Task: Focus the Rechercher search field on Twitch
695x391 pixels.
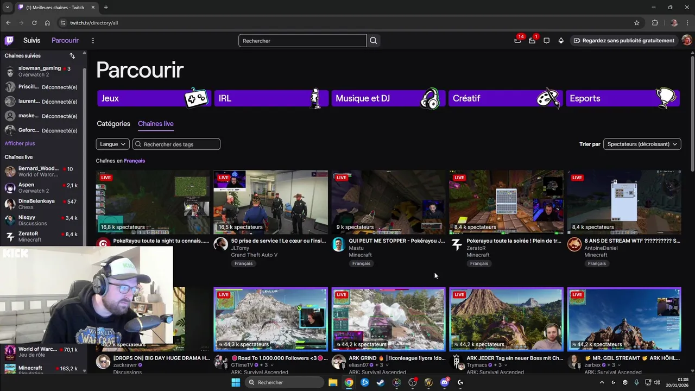Action: click(302, 41)
